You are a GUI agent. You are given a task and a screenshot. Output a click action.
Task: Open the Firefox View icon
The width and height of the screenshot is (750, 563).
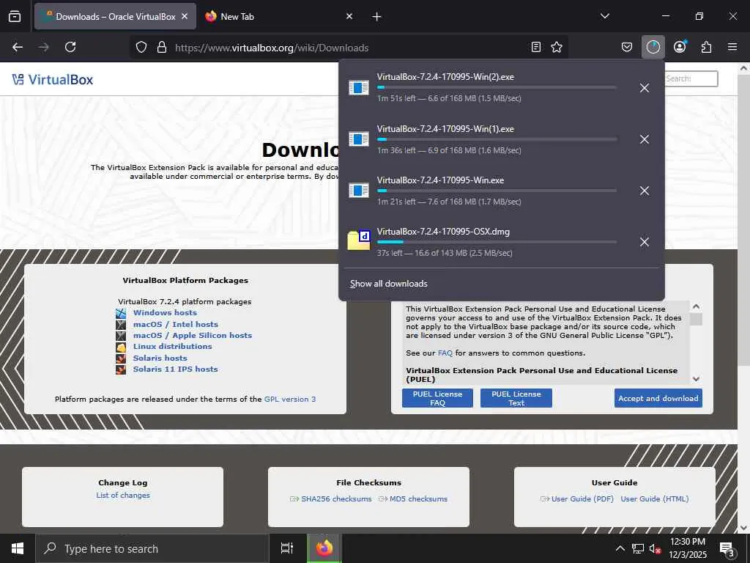[15, 16]
